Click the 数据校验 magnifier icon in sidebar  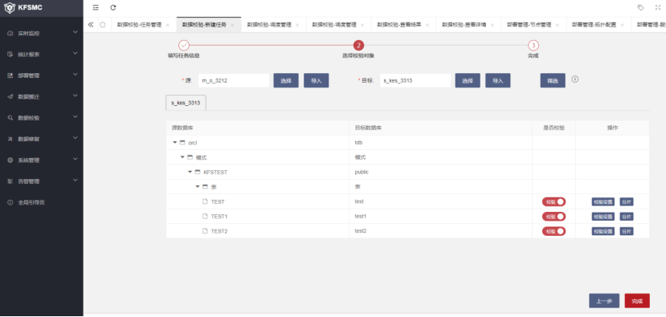[x=10, y=118]
